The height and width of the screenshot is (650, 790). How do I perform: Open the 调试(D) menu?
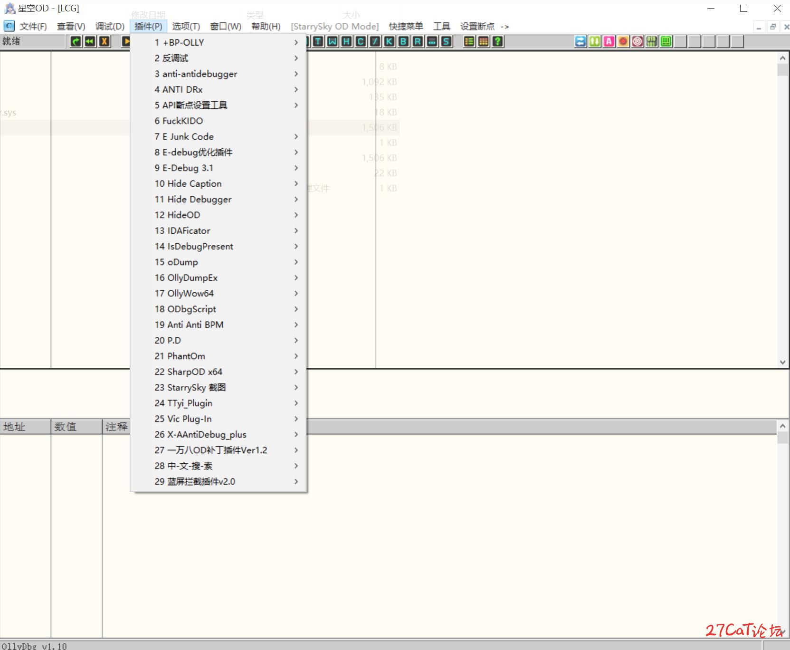[110, 26]
